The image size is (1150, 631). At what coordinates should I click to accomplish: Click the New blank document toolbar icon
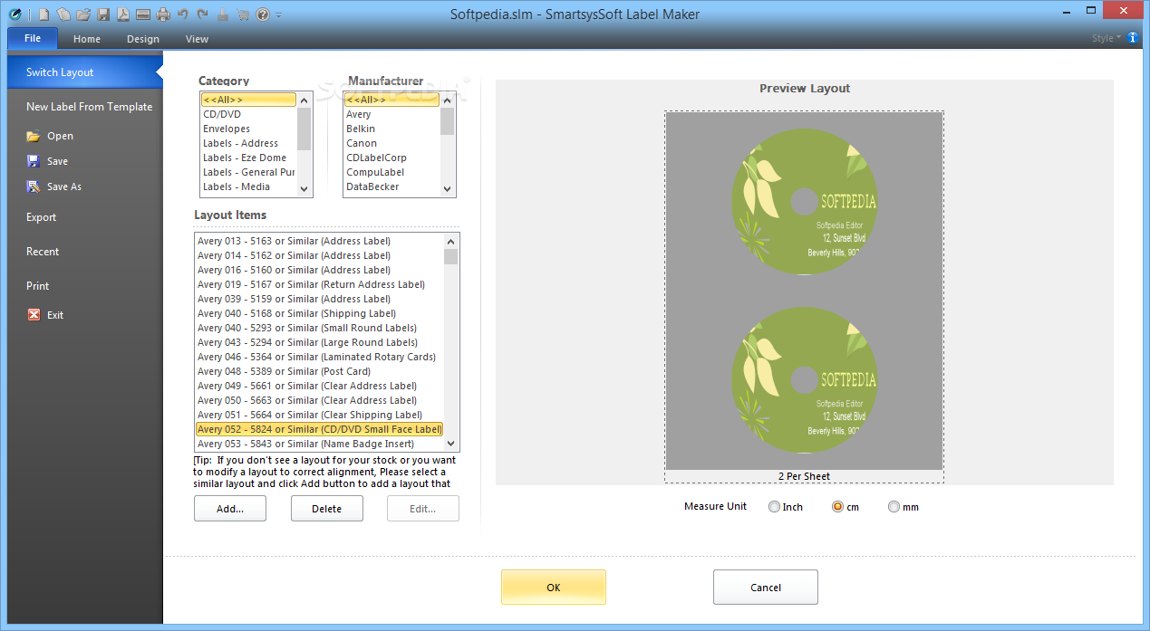coord(43,14)
